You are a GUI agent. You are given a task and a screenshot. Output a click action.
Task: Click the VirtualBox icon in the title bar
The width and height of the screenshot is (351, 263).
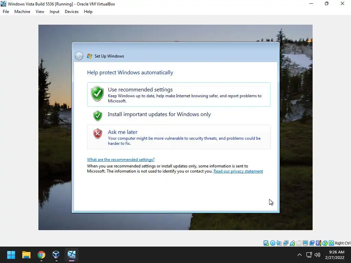pos(3,4)
